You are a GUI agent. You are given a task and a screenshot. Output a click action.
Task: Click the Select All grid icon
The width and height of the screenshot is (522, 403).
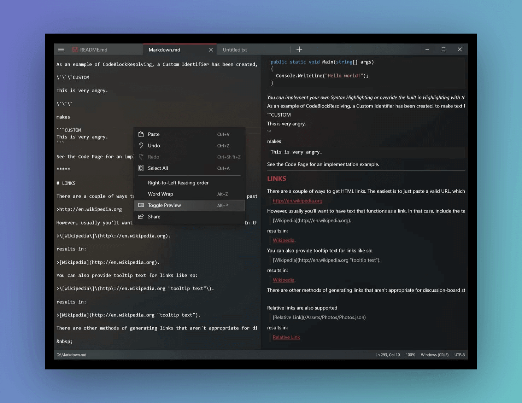tap(141, 168)
